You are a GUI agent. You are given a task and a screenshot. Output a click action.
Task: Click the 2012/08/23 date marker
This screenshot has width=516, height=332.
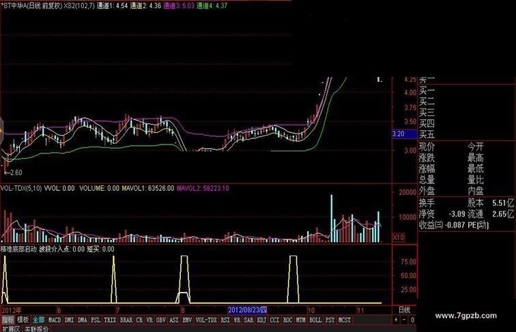(248, 310)
